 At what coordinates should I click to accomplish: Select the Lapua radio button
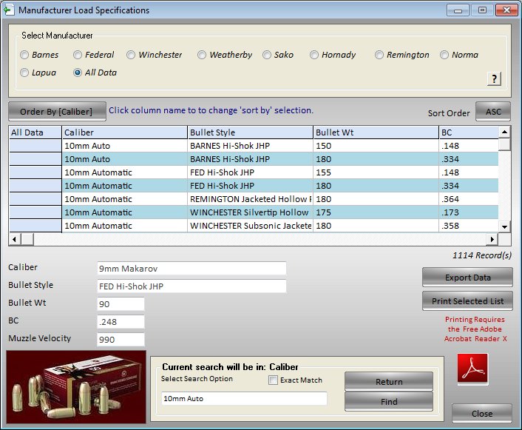25,73
